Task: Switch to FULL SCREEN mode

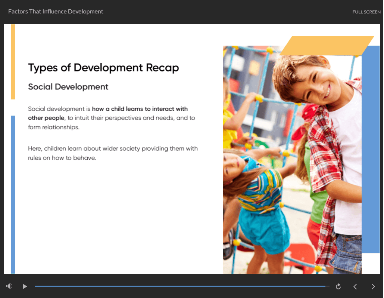Action: click(x=366, y=12)
